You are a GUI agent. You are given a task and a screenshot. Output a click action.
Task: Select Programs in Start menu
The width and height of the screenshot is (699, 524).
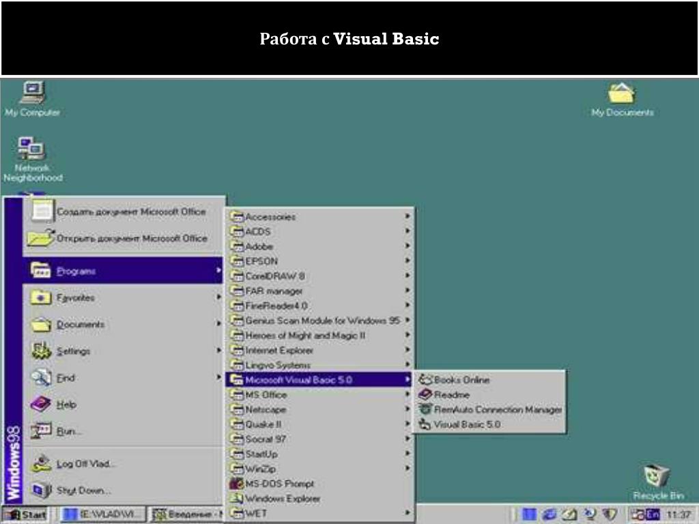click(x=123, y=270)
